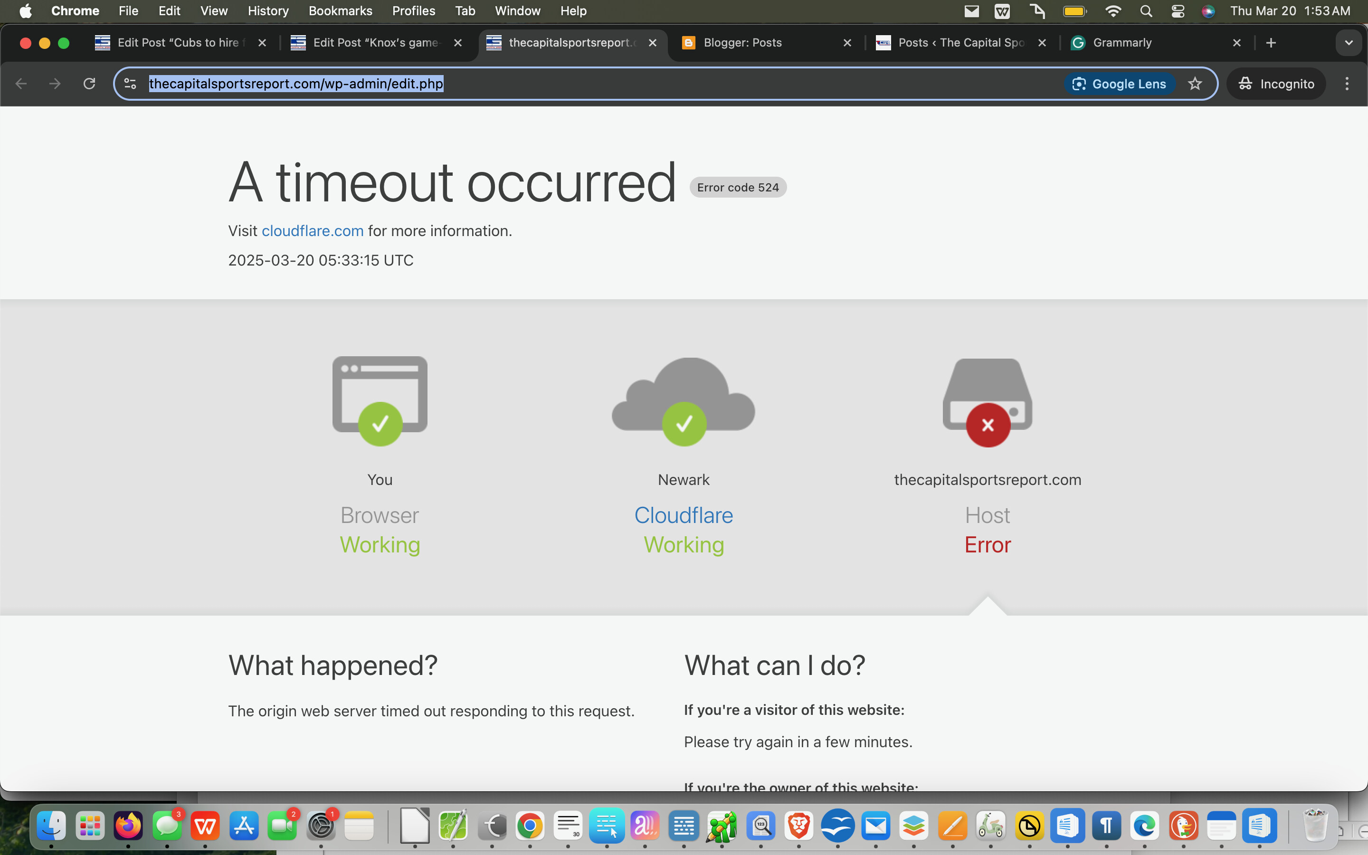Click Google Chrome in the dock
The height and width of the screenshot is (855, 1368).
530,826
